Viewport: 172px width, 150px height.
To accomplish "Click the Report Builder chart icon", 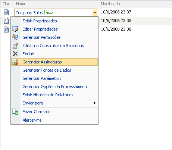I will click(15, 46).
